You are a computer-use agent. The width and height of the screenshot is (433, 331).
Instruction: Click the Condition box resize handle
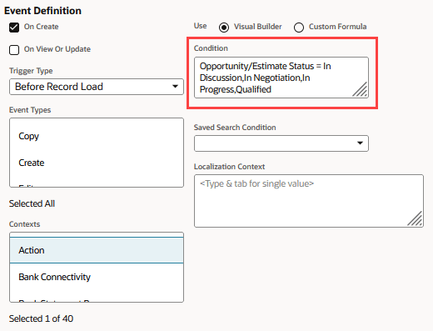(x=361, y=89)
